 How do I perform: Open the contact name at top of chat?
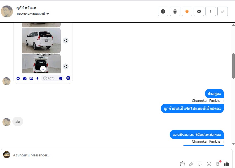point(26,8)
